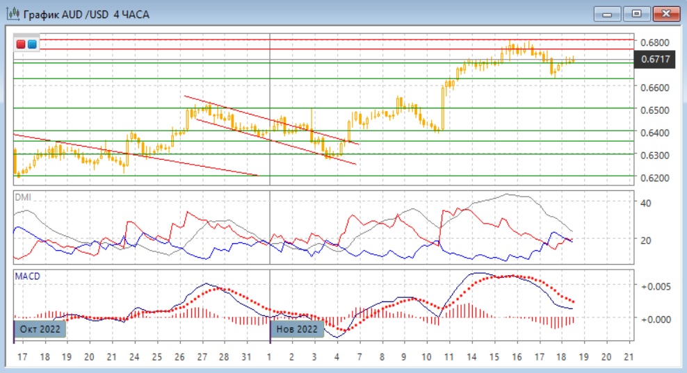This screenshot has height=373, width=687.
Task: Click the +0.005 level on MACD scale
Action: coord(655,285)
